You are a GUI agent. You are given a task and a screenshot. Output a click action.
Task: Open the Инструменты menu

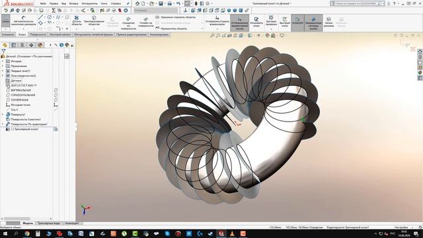click(x=89, y=4)
